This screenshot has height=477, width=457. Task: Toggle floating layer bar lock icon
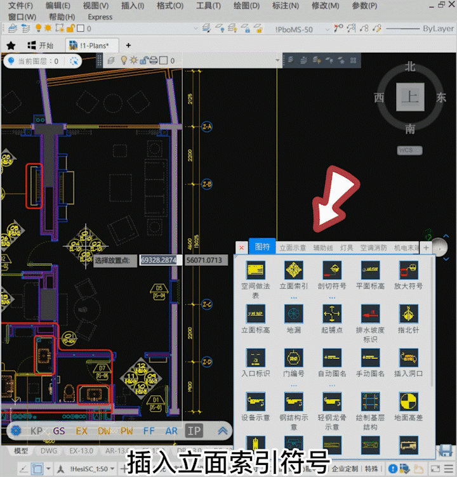tap(143, 60)
